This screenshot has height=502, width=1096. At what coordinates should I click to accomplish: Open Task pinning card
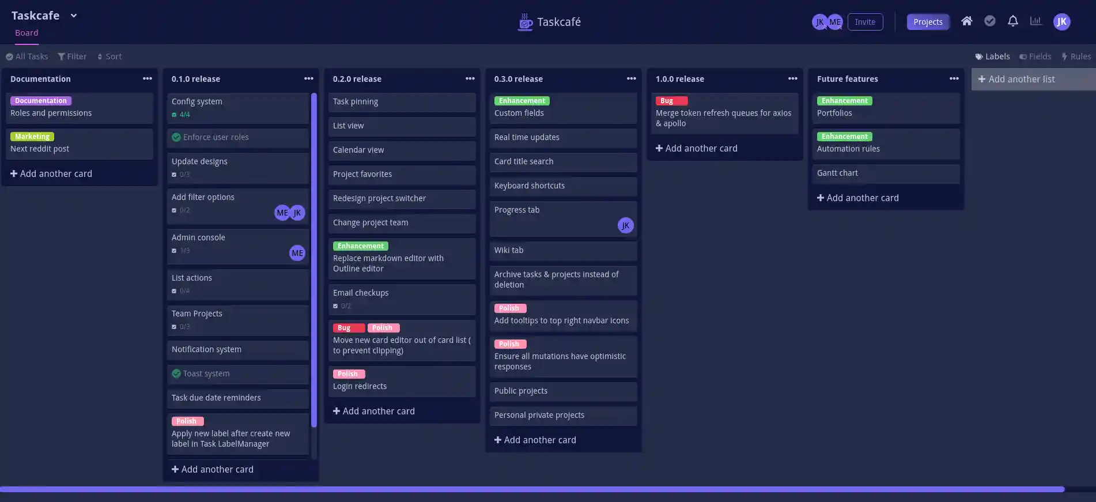click(402, 102)
